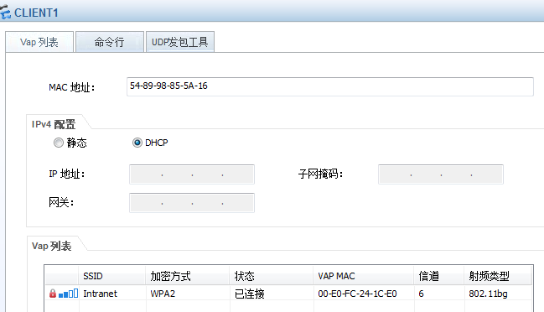Click the 射频类型 column header
This screenshot has width=544, height=312.
[x=498, y=276]
